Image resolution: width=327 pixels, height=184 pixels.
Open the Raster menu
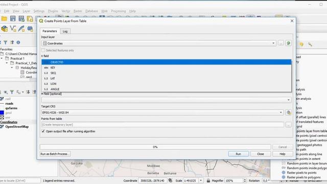pyautogui.click(x=78, y=11)
